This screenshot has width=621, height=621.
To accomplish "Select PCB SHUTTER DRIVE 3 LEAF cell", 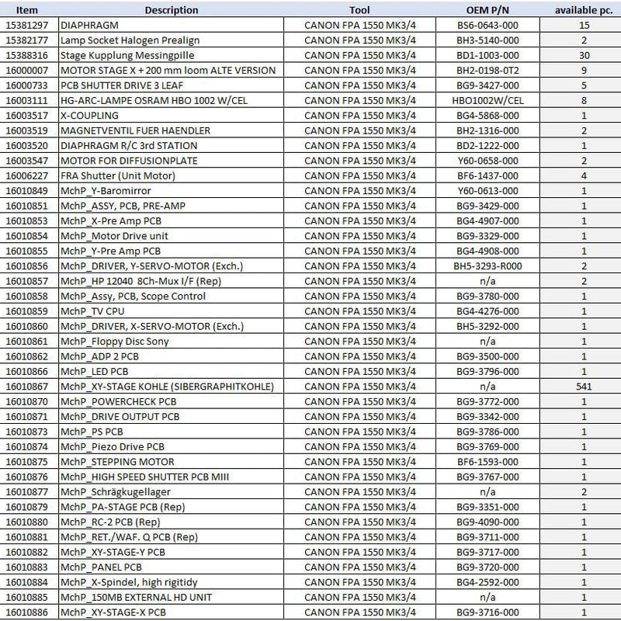I will point(171,85).
